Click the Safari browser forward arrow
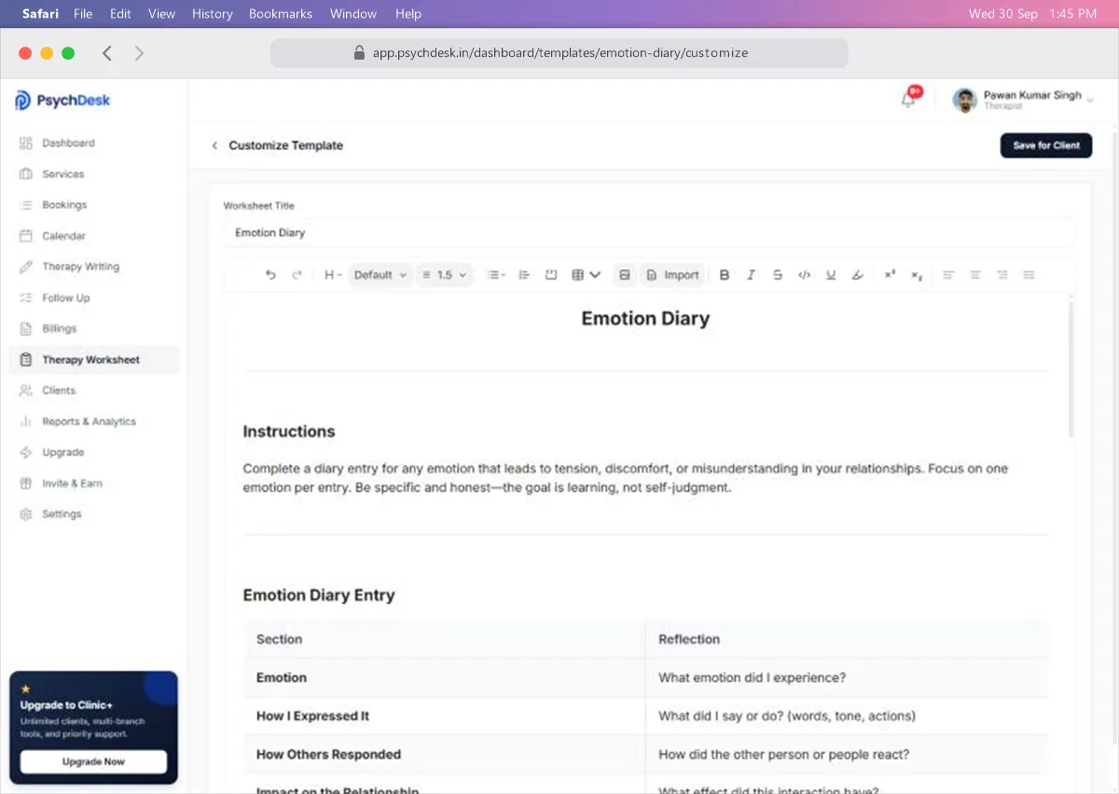 [139, 53]
